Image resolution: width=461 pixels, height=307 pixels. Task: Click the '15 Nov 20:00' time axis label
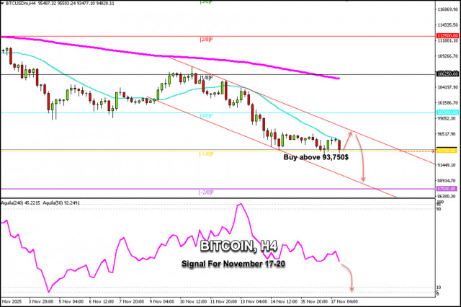[314, 301]
